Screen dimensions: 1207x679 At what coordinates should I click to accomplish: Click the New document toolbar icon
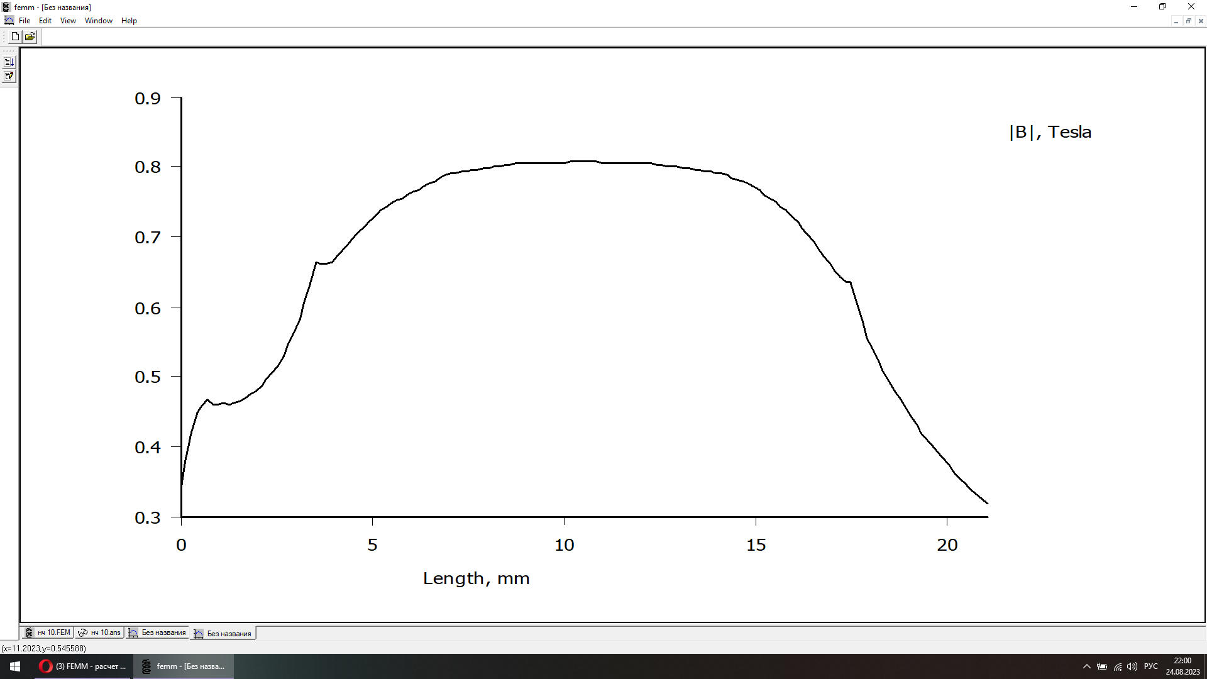pyautogui.click(x=15, y=36)
